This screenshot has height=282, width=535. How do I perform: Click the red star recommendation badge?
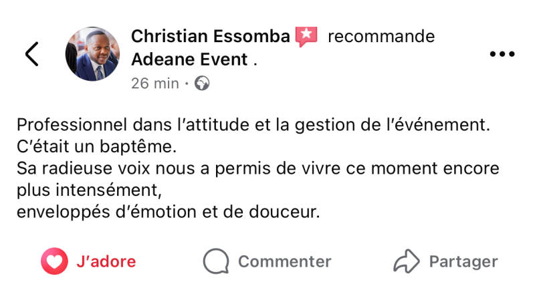point(306,36)
